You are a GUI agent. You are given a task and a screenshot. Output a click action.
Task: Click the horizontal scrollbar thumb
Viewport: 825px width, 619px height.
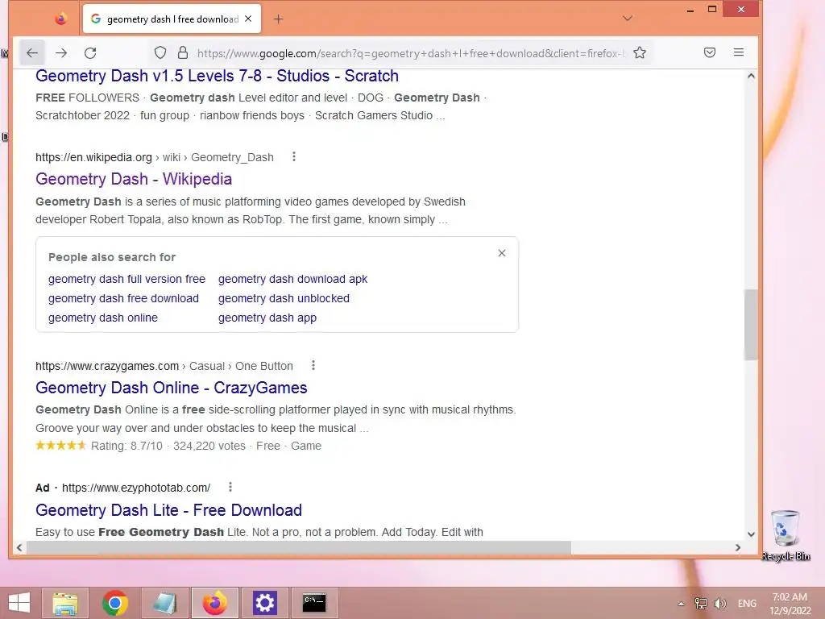299,547
